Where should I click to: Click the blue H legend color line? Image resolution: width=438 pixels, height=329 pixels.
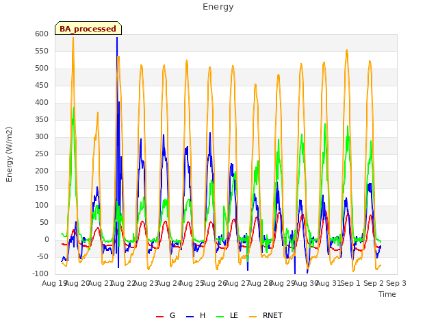(x=190, y=317)
